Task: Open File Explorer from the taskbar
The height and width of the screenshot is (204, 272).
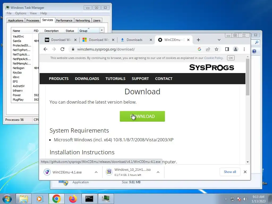Action: [x=24, y=199]
